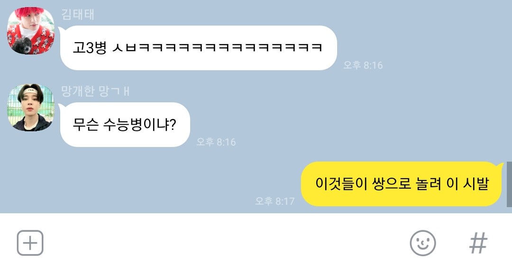This screenshot has height=273, width=512.
Task: Tap the hashtag search icon
Action: (x=478, y=243)
